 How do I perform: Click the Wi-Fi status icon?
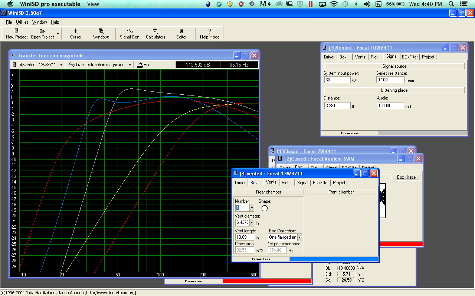334,4
